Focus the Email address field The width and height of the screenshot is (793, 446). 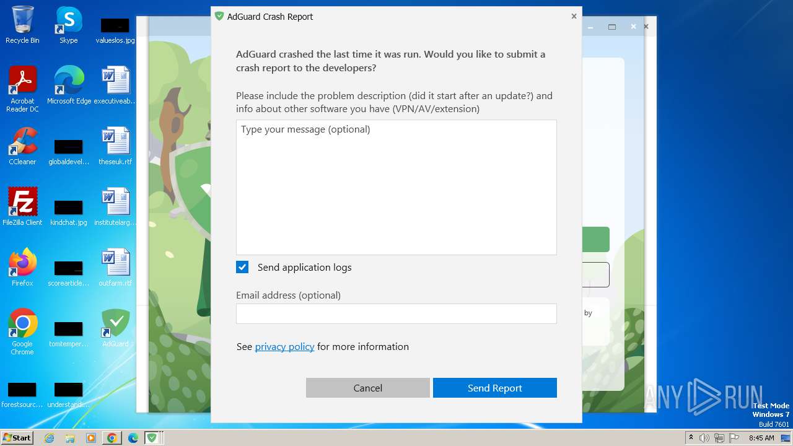pyautogui.click(x=396, y=313)
